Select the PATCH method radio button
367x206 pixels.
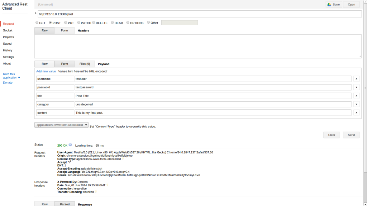(x=78, y=23)
